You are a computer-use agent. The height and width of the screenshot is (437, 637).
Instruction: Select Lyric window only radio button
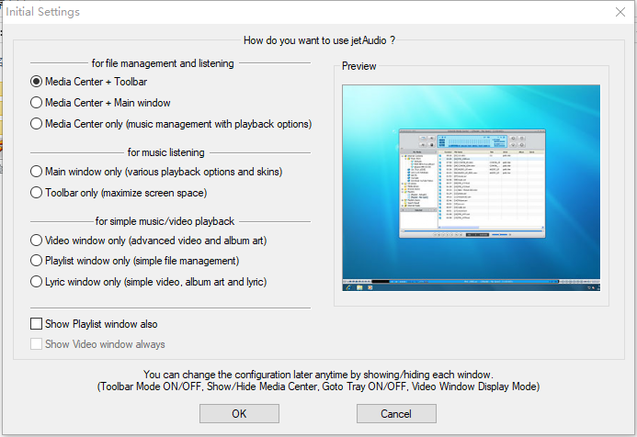pyautogui.click(x=37, y=282)
